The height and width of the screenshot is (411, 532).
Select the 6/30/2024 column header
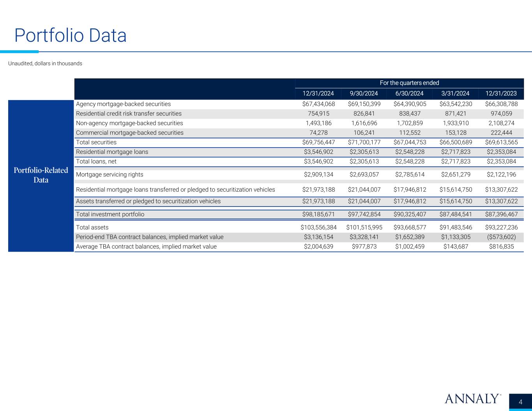tap(409, 93)
